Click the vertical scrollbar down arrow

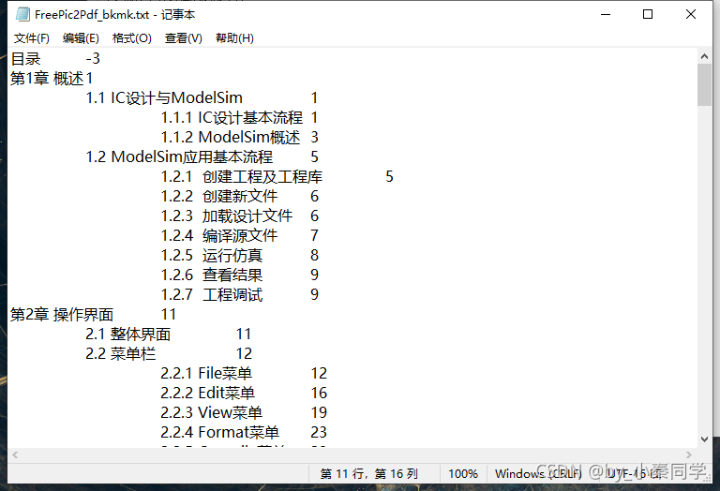[x=704, y=439]
